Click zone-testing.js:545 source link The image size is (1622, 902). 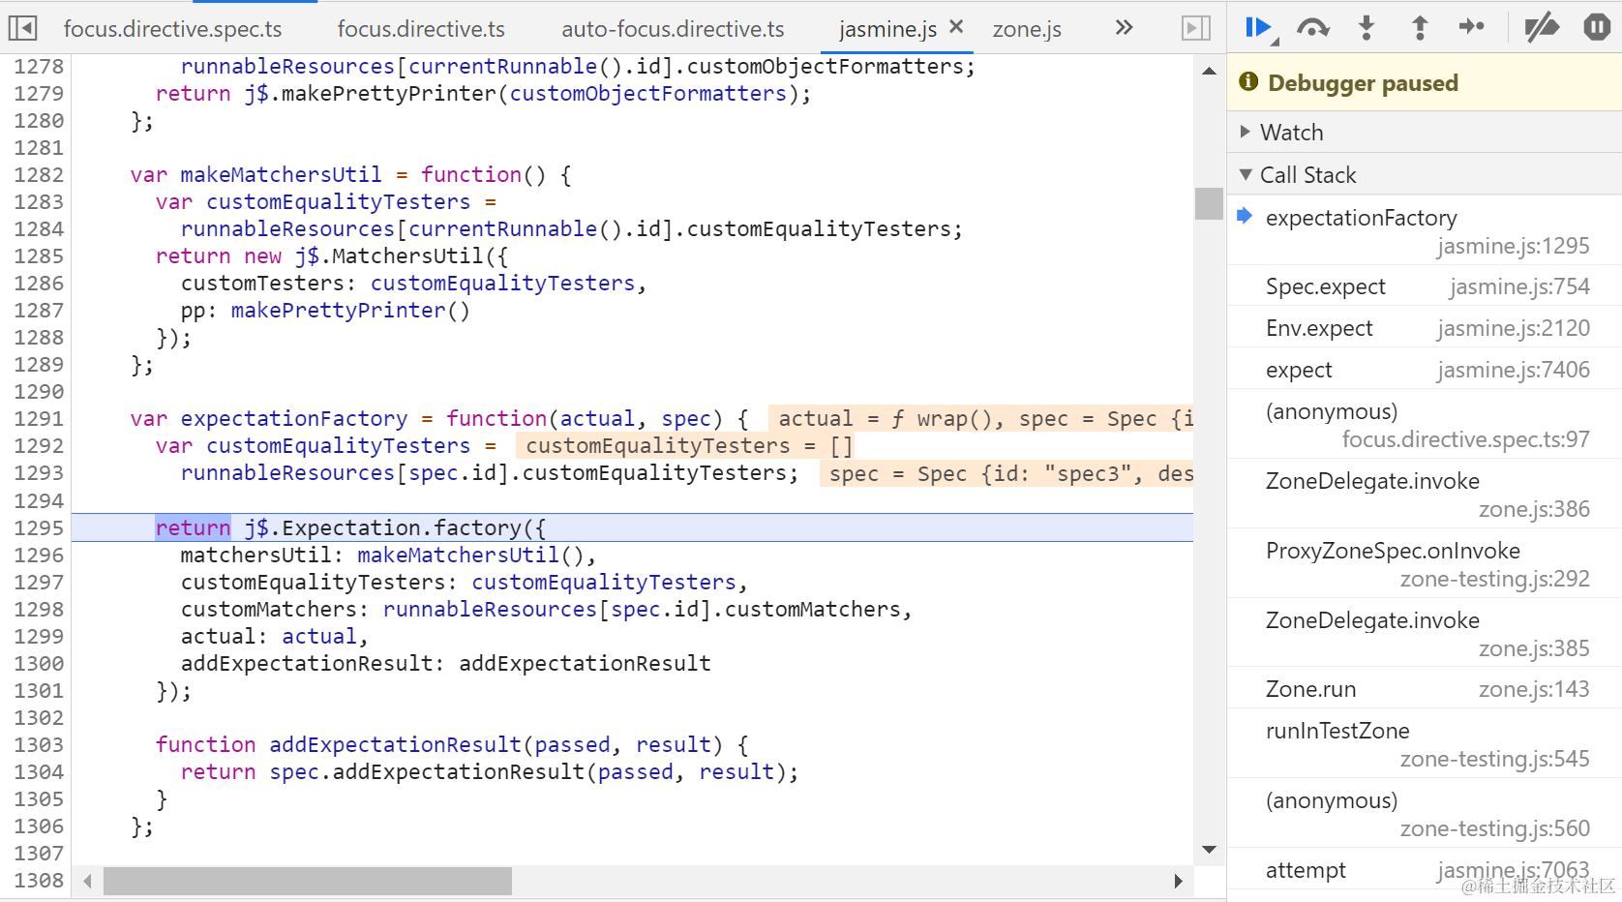pyautogui.click(x=1495, y=759)
